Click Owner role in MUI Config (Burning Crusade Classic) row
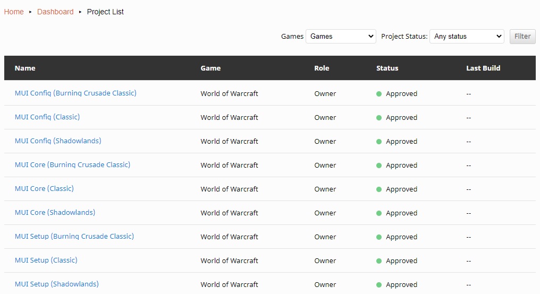 pyautogui.click(x=325, y=93)
